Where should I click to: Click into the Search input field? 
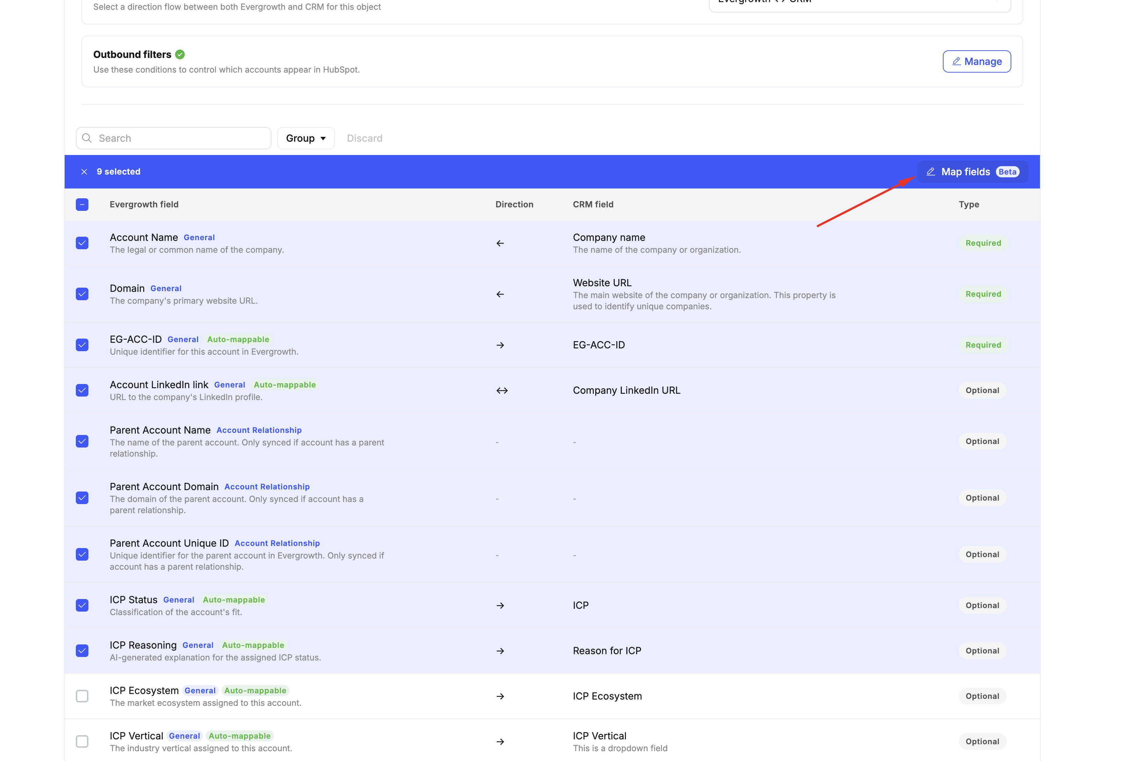[182, 138]
